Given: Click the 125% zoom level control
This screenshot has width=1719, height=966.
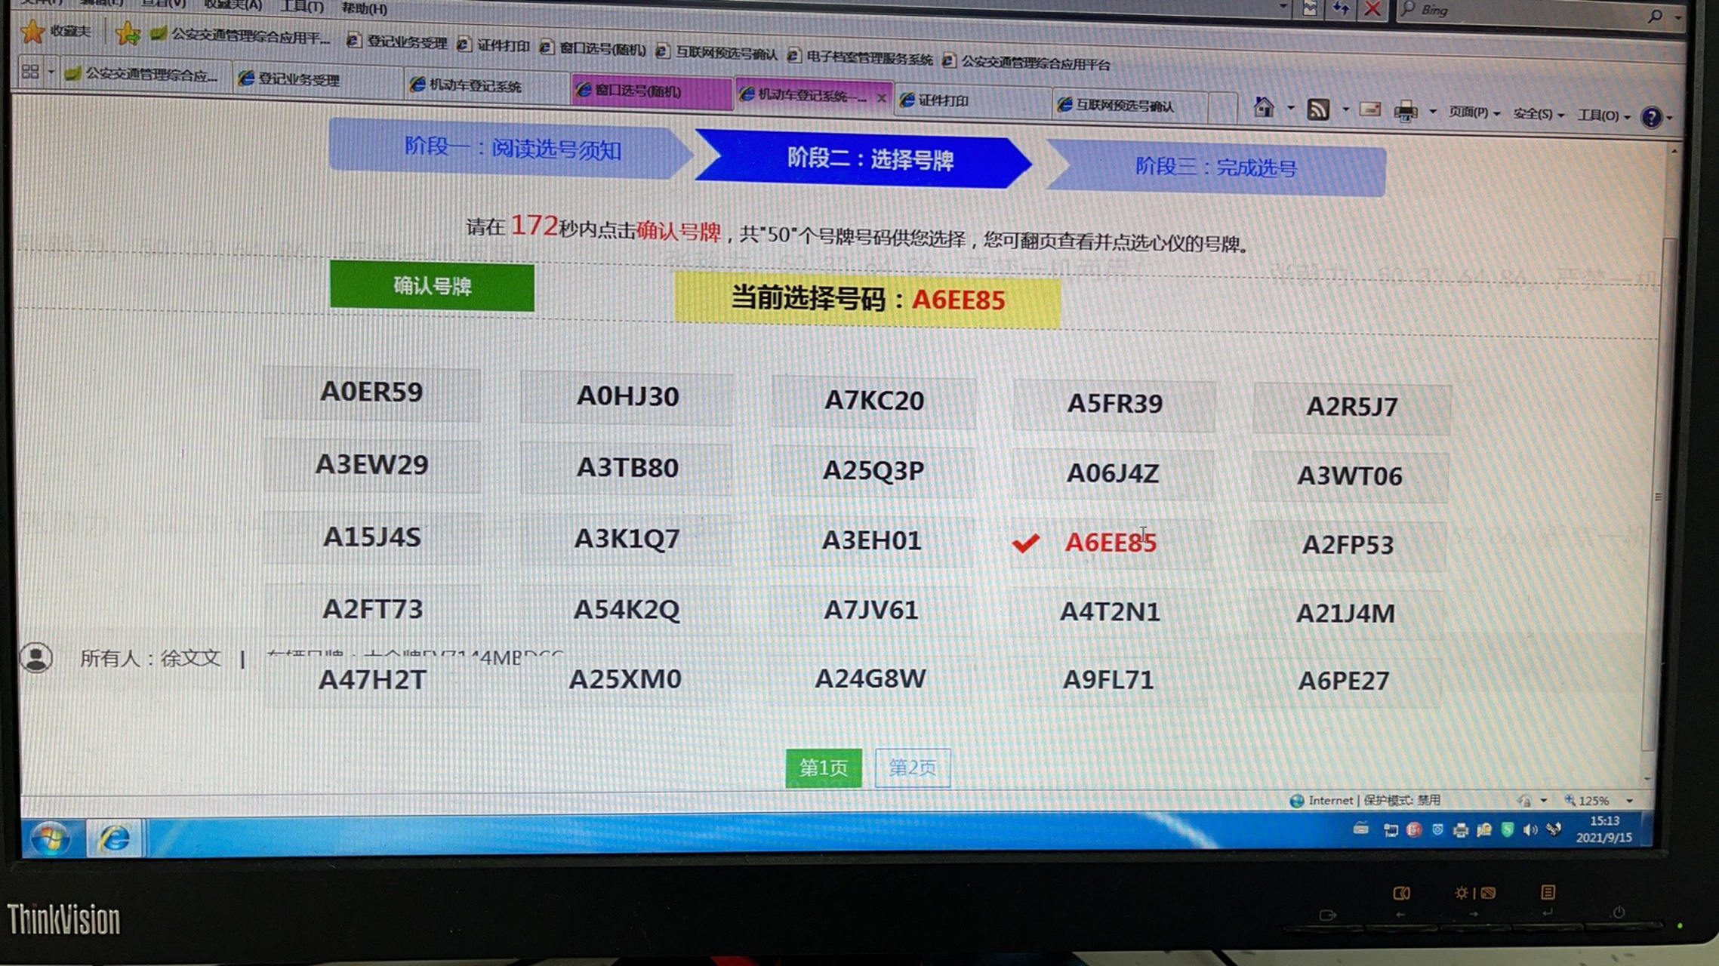Looking at the screenshot, I should pos(1593,800).
